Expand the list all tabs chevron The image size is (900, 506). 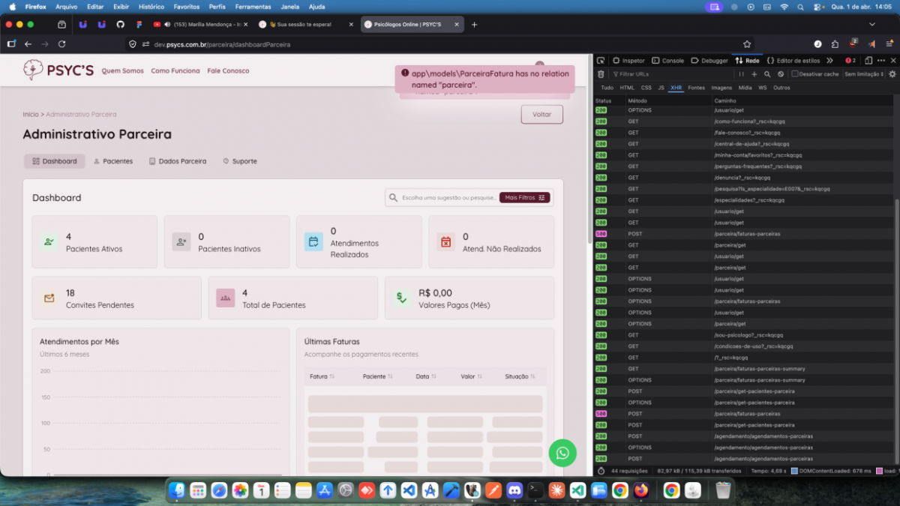pos(872,25)
